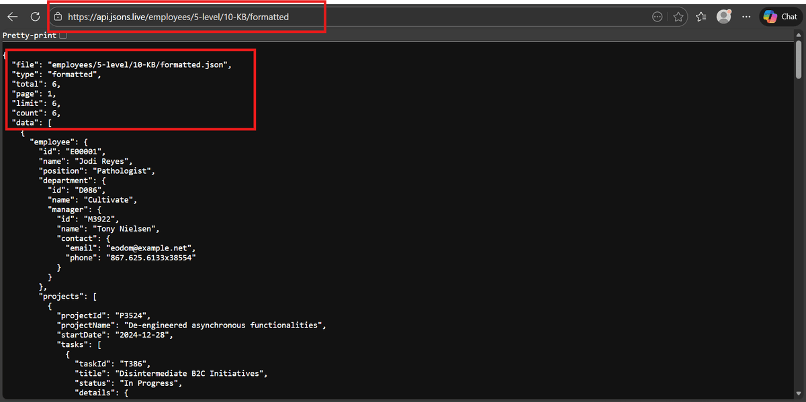Toggle the Pretty-print checkbox
This screenshot has height=402, width=806.
[63, 36]
